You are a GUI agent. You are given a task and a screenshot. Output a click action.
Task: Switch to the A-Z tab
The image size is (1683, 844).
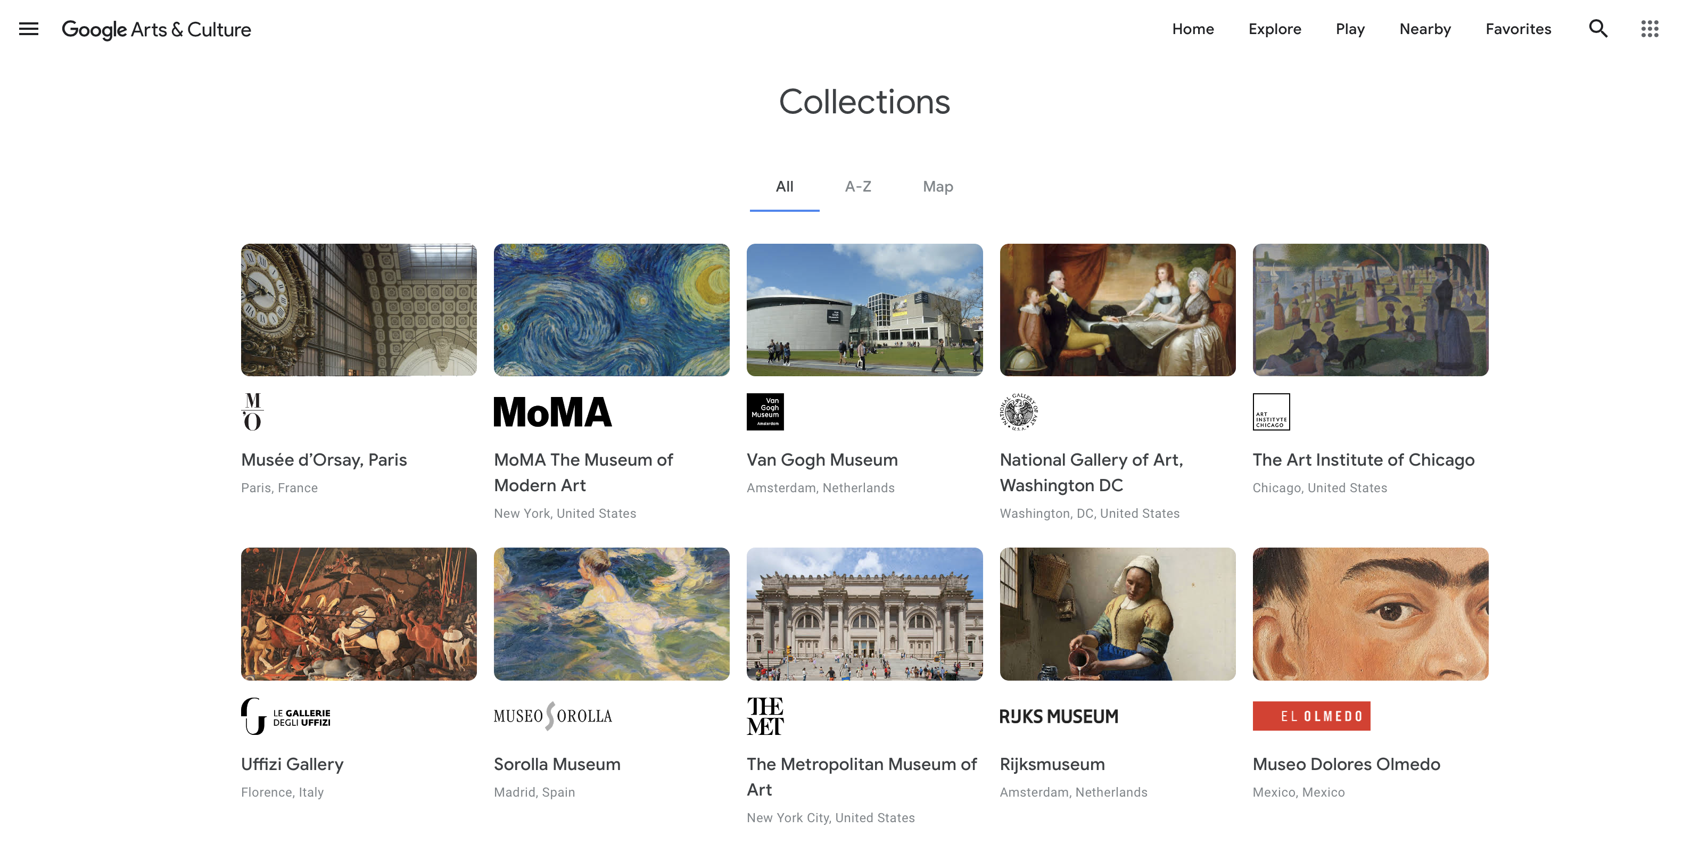[858, 187]
